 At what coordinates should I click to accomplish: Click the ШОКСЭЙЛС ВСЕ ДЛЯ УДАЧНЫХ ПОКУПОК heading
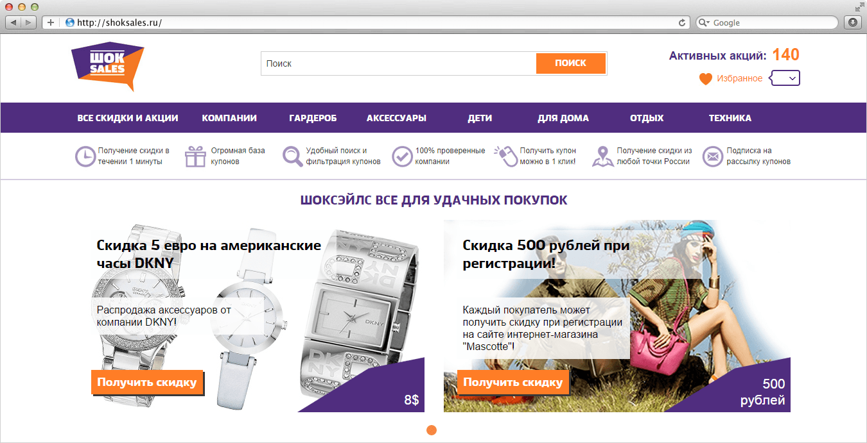433,200
